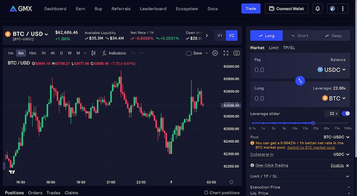
Task: Open the Dashboard page
Action: pyautogui.click(x=55, y=8)
